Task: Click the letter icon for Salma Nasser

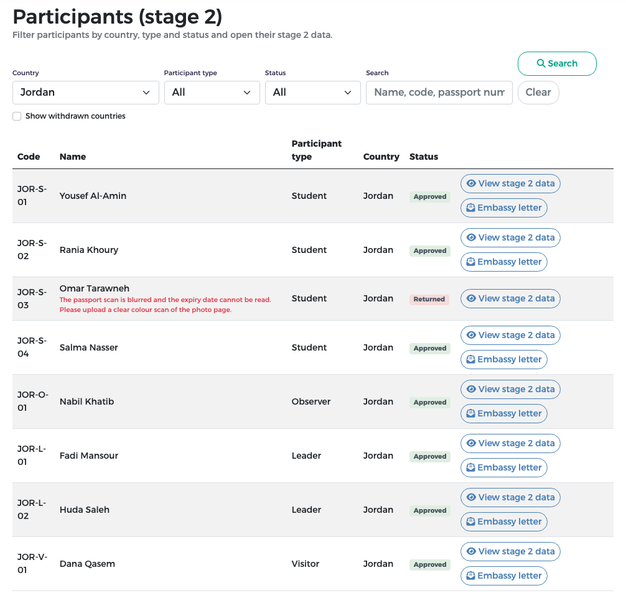Action: point(470,360)
